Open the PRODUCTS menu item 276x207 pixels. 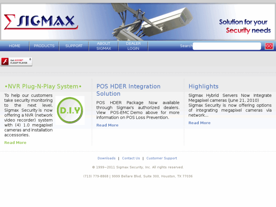(44, 46)
